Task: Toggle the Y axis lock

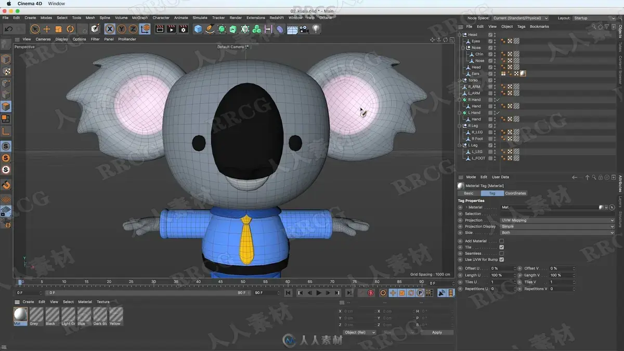Action: coord(122,29)
